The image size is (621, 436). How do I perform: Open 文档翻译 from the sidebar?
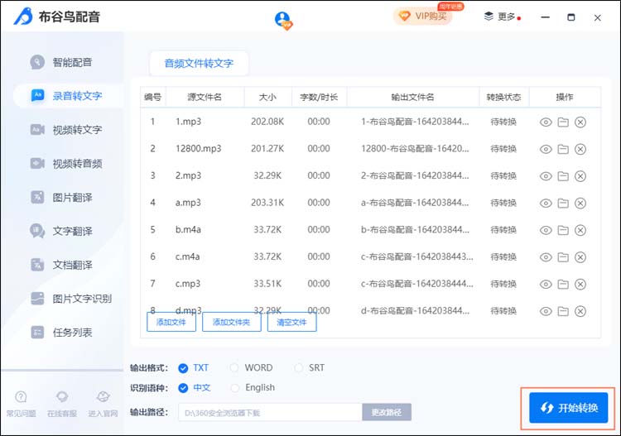[72, 265]
